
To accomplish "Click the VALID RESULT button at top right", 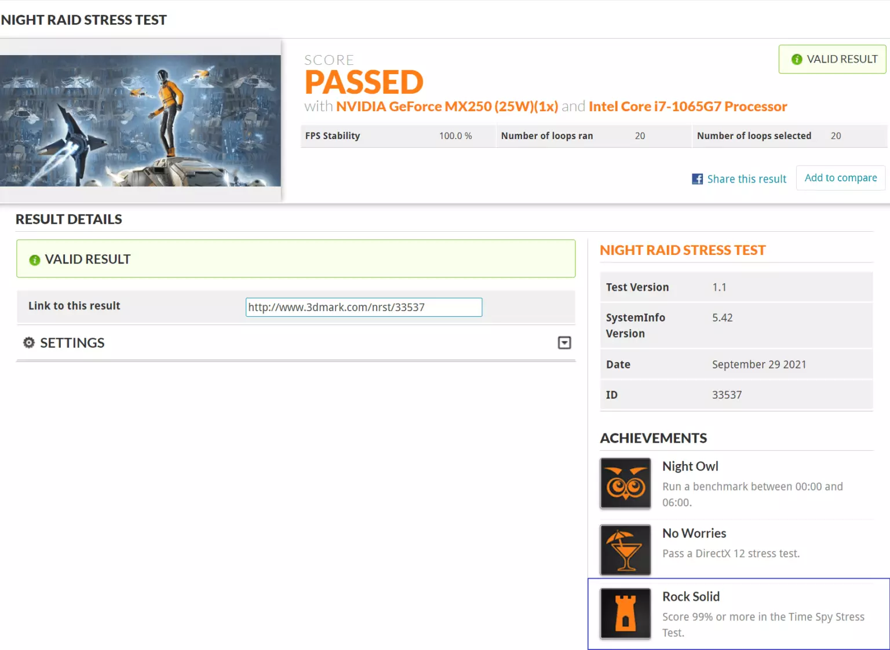I will pyautogui.click(x=832, y=59).
